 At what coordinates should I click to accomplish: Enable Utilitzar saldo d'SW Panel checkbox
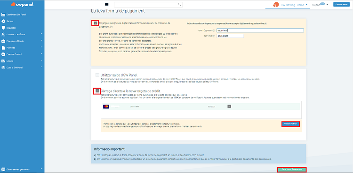[x=97, y=75]
